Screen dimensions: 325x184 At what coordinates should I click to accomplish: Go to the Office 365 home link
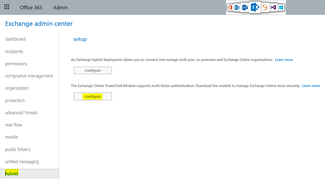pyautogui.click(x=31, y=8)
